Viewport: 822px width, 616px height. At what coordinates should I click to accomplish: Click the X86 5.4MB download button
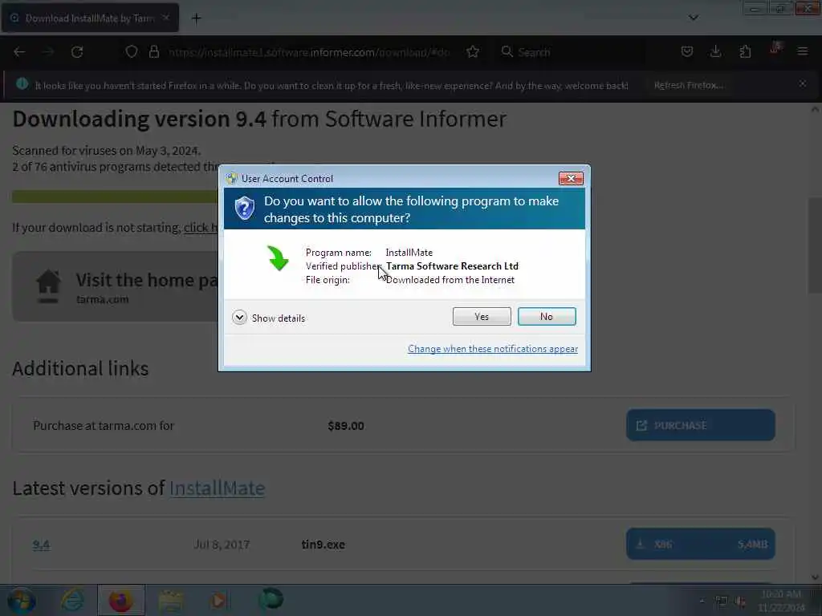point(700,545)
